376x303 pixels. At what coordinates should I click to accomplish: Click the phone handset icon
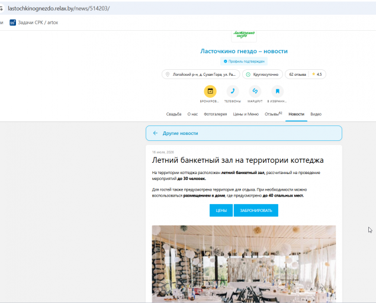[x=233, y=91]
